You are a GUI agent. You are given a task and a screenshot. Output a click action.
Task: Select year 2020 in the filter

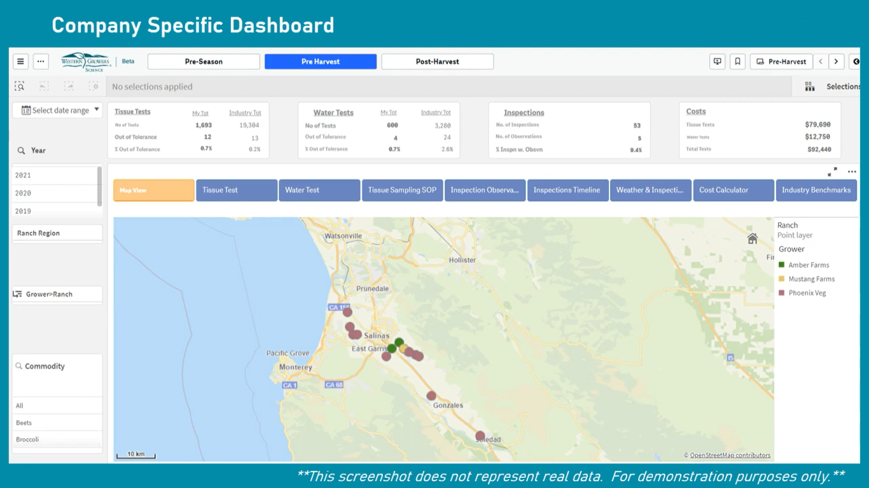click(x=55, y=193)
